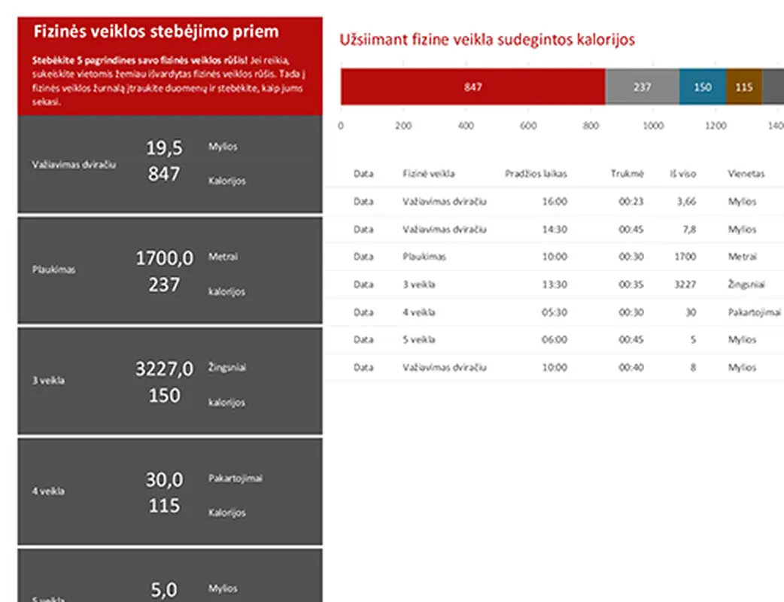
Task: Select the brown 115 chart bar segment
Action: (x=744, y=87)
